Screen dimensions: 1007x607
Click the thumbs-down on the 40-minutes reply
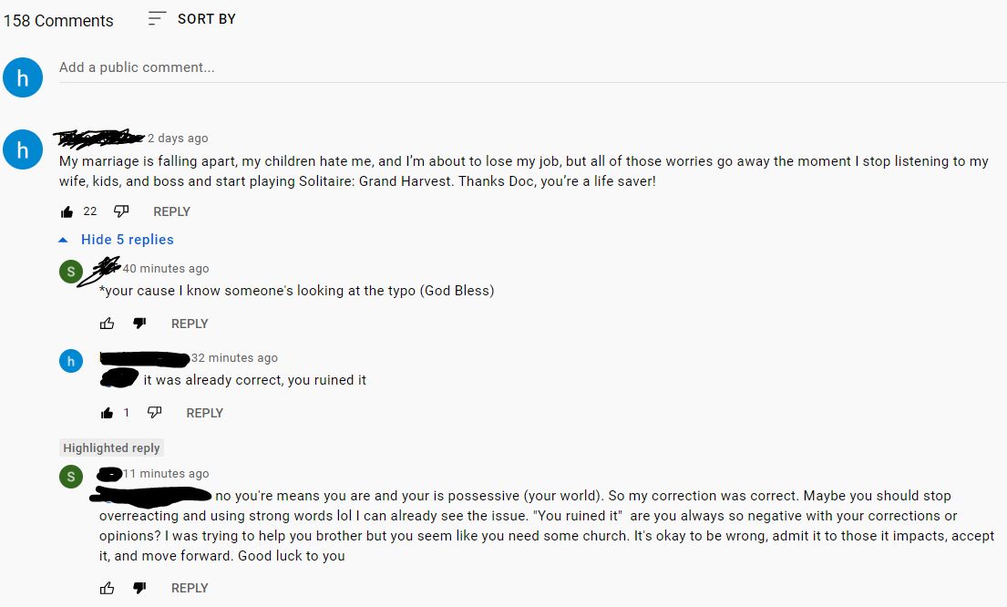[x=139, y=323]
